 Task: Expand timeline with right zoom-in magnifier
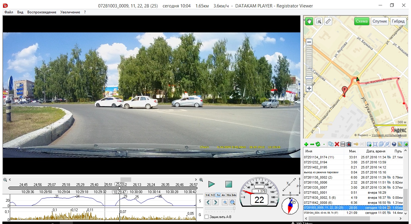coord(201,180)
